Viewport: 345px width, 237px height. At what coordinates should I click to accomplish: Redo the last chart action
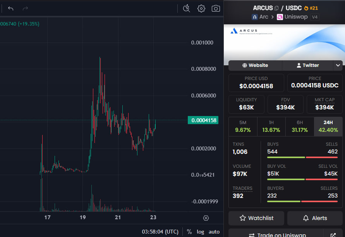pos(25,9)
